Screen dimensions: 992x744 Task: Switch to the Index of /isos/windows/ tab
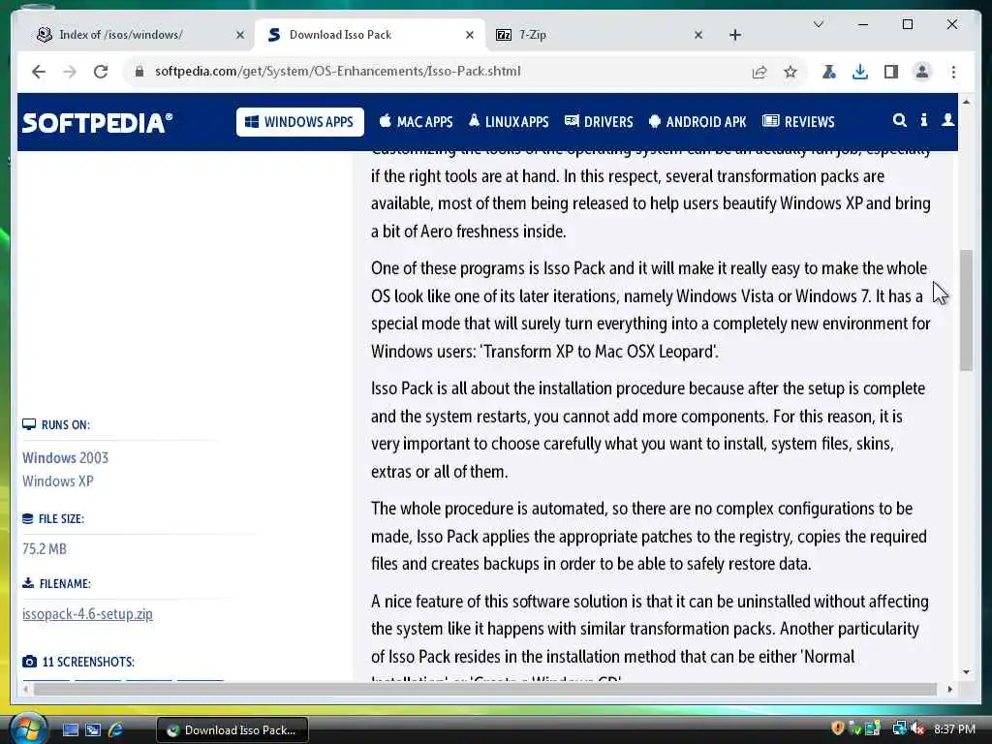[x=120, y=35]
